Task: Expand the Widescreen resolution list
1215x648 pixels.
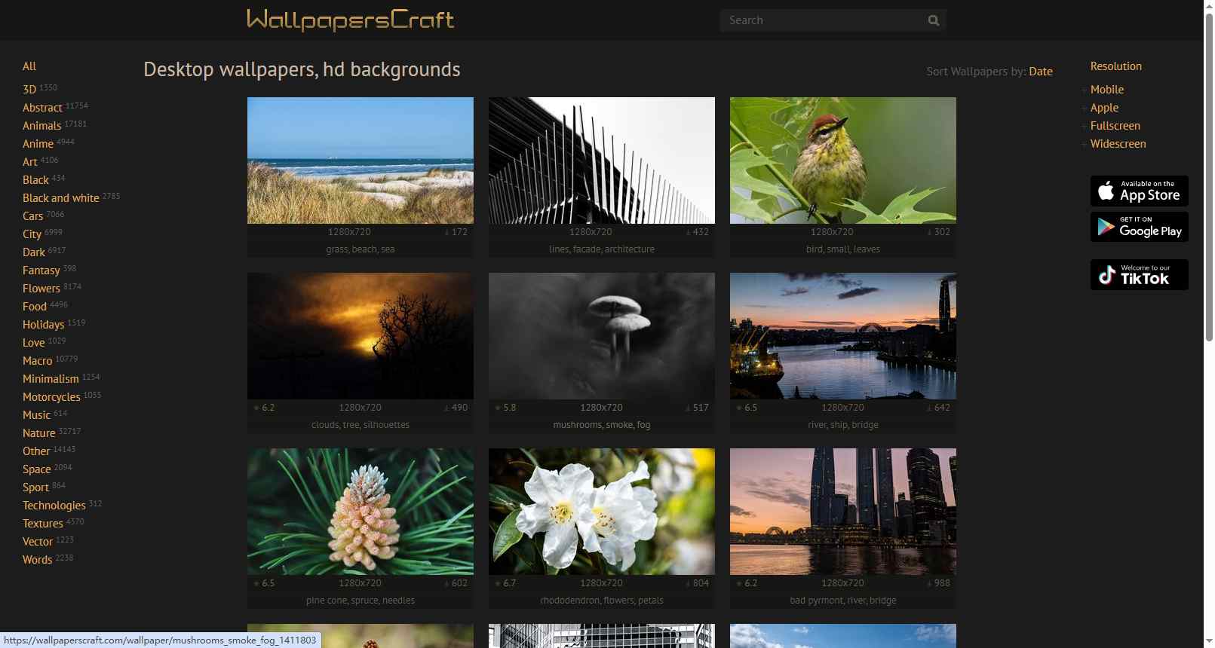Action: (x=1085, y=144)
